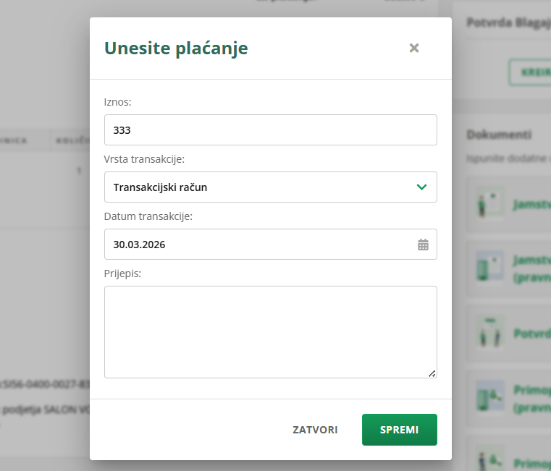Click into the Iznos amount field

[270, 130]
